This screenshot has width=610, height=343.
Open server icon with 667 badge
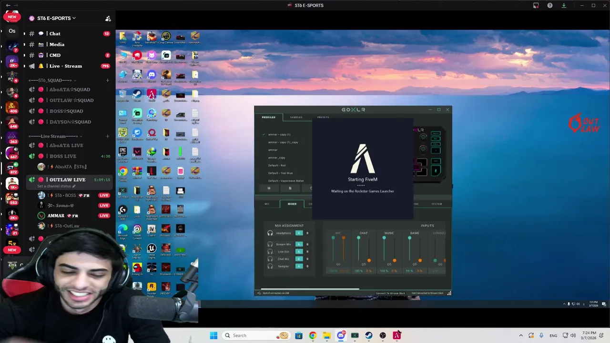(12, 153)
